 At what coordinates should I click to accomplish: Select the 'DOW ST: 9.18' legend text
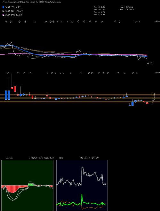coord(12,7)
